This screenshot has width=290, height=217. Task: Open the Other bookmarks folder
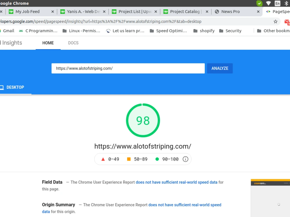click(273, 31)
